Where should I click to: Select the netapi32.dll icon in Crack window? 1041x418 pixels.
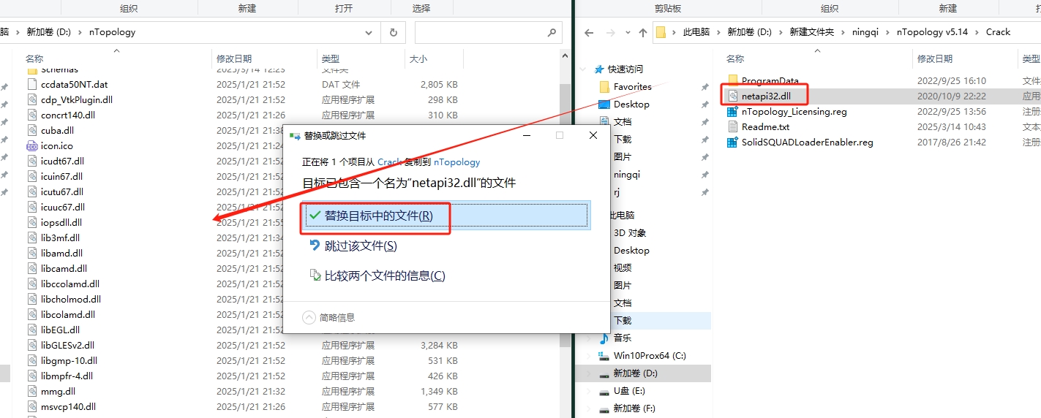click(x=732, y=96)
